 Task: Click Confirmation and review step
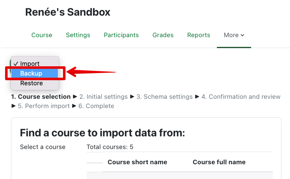[x=241, y=97]
